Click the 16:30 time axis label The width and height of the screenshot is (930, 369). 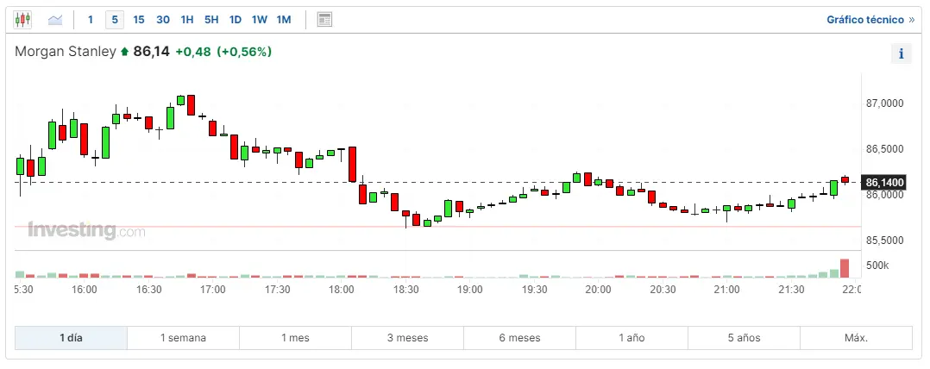click(149, 290)
